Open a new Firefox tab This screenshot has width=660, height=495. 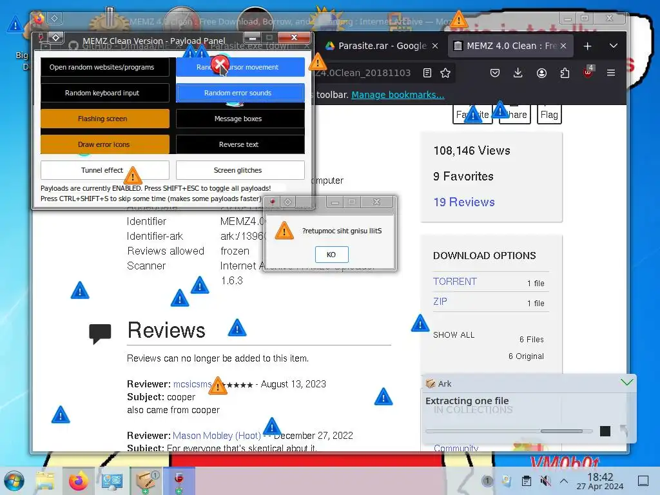[x=588, y=46]
